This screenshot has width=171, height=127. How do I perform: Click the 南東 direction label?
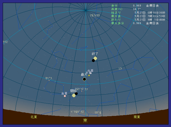pos(137,117)
